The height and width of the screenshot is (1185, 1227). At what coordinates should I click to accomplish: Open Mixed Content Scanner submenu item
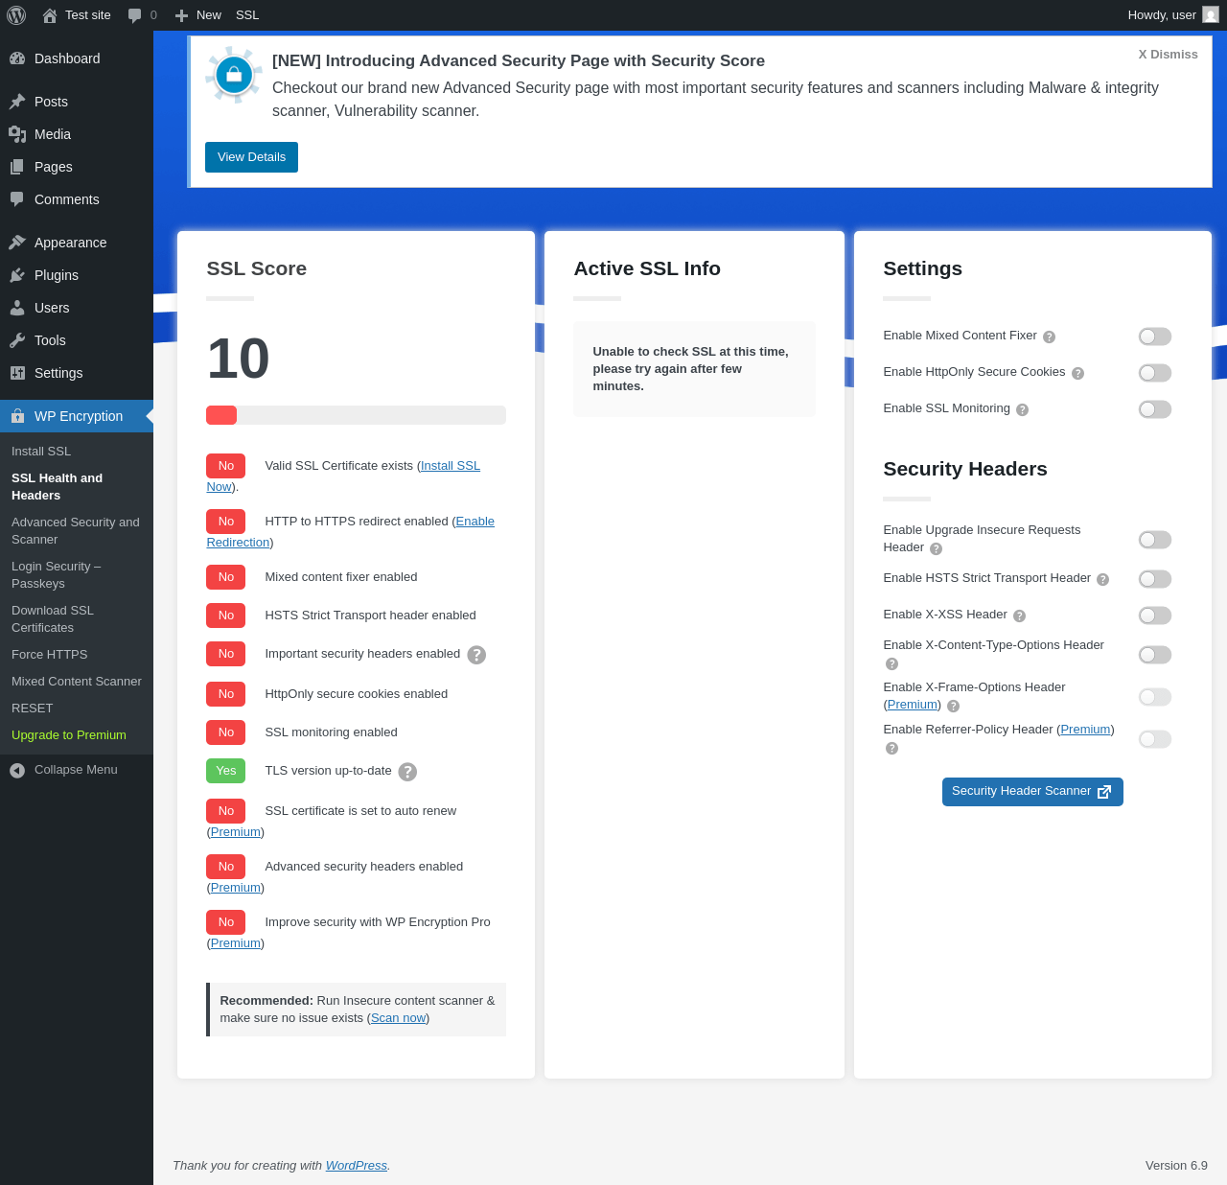(x=77, y=682)
